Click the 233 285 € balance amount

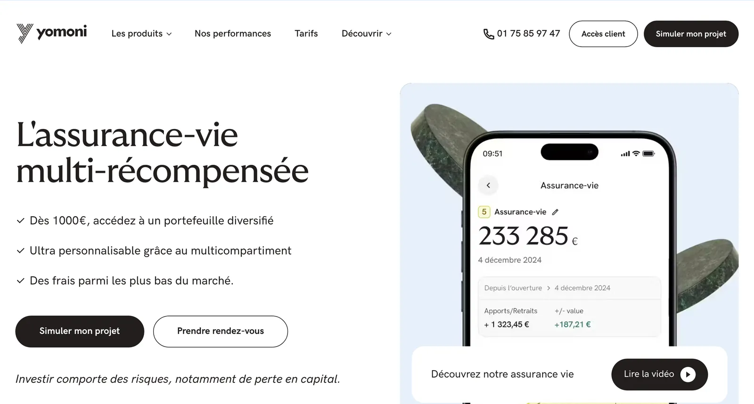(528, 236)
